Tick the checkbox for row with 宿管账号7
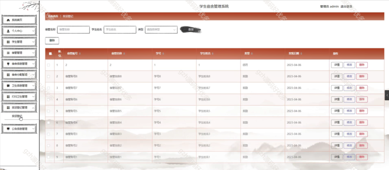 (48, 88)
